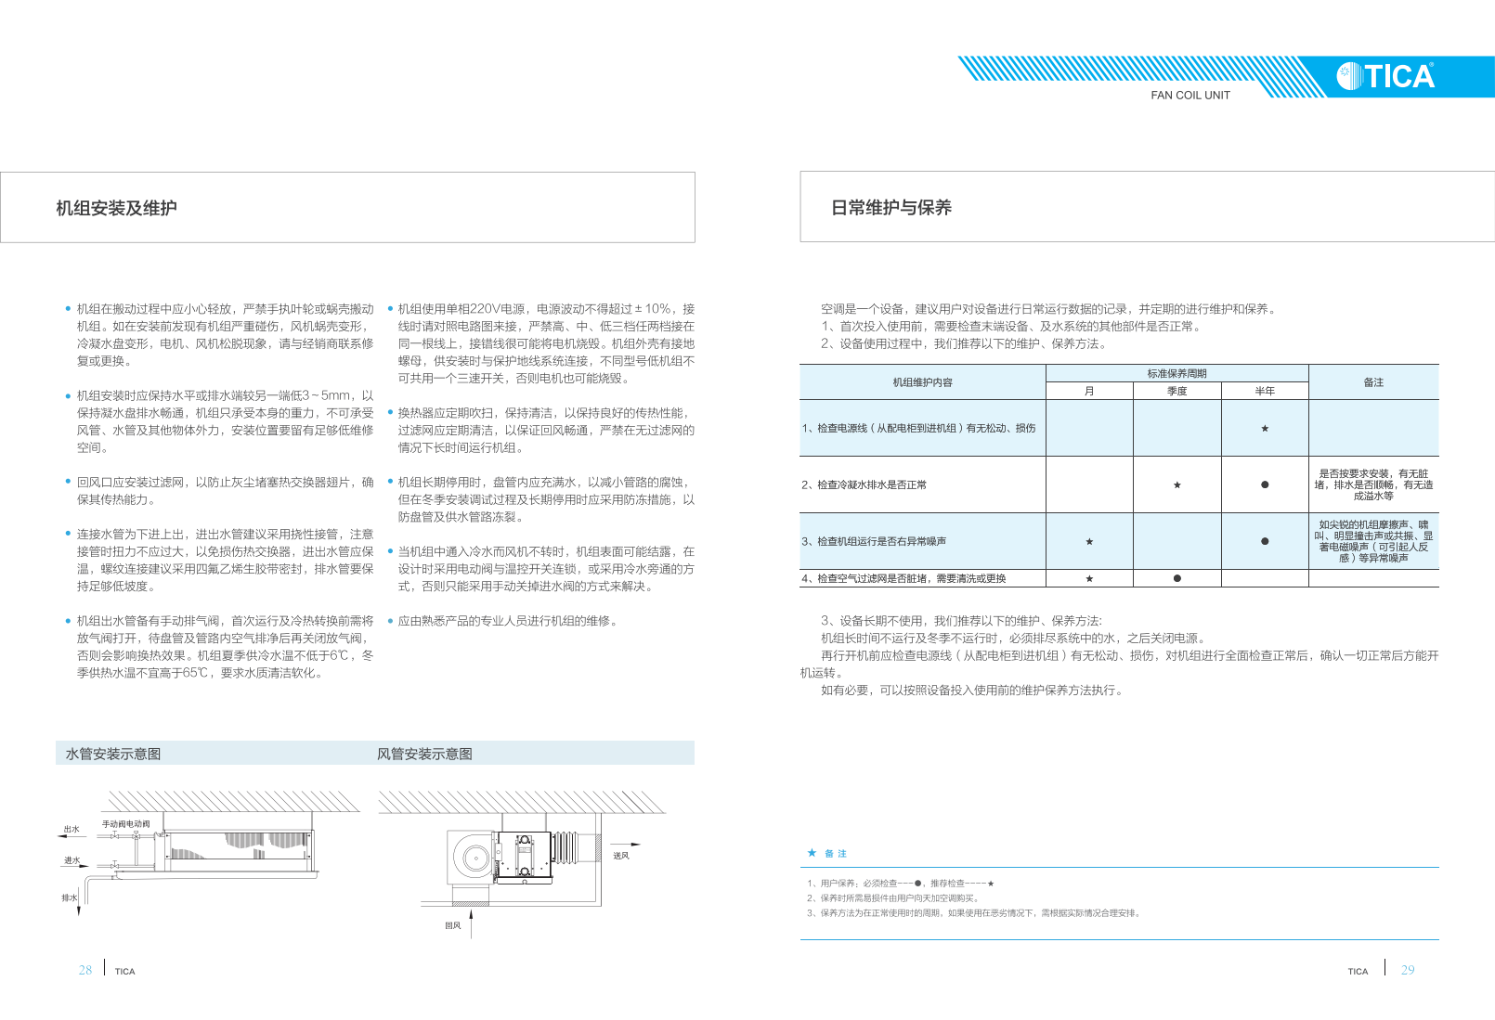
Task: Click page number 28 in the footer
Action: [x=85, y=970]
